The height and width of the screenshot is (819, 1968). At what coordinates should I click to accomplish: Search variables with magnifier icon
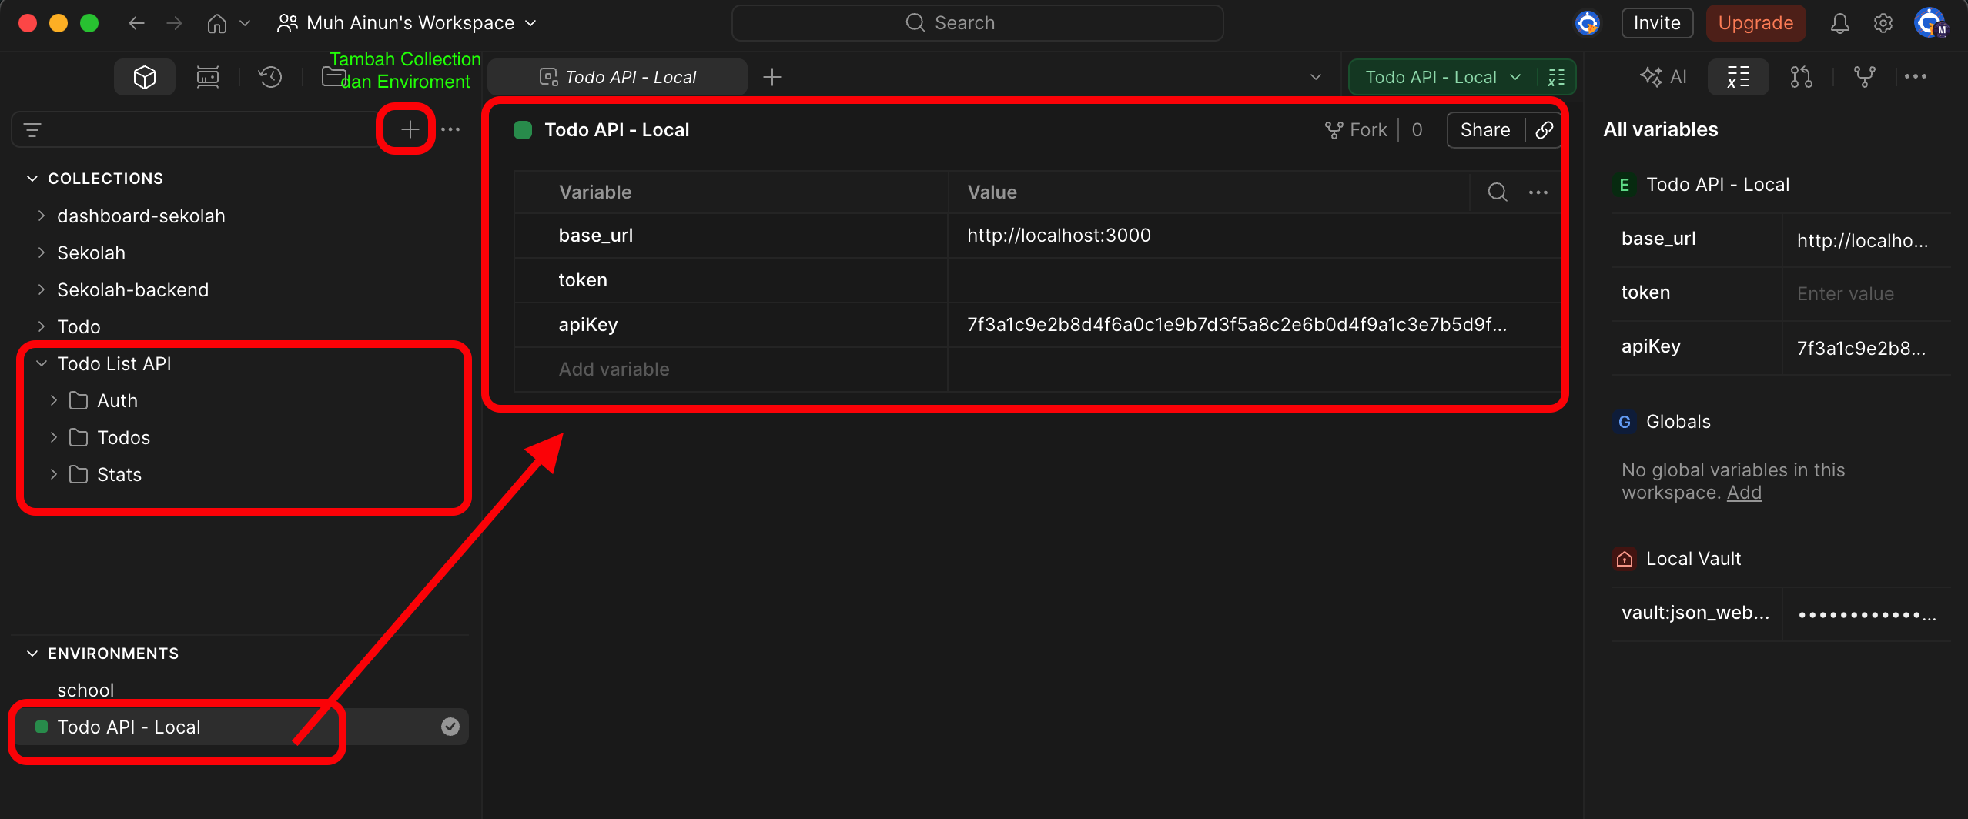pos(1498,192)
